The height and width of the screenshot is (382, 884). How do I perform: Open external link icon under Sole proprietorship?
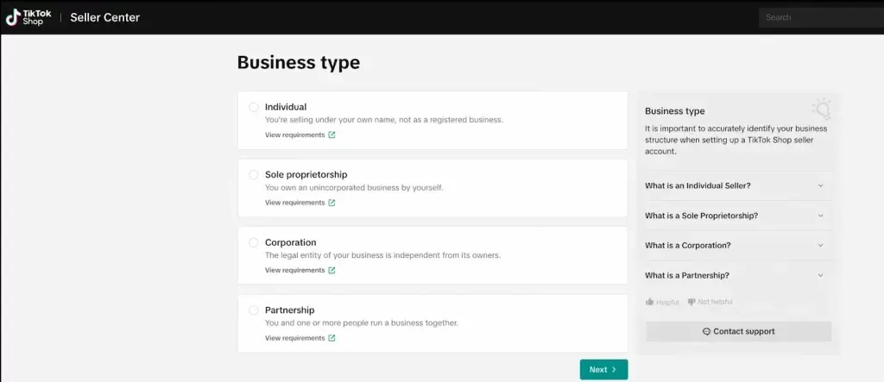point(332,203)
